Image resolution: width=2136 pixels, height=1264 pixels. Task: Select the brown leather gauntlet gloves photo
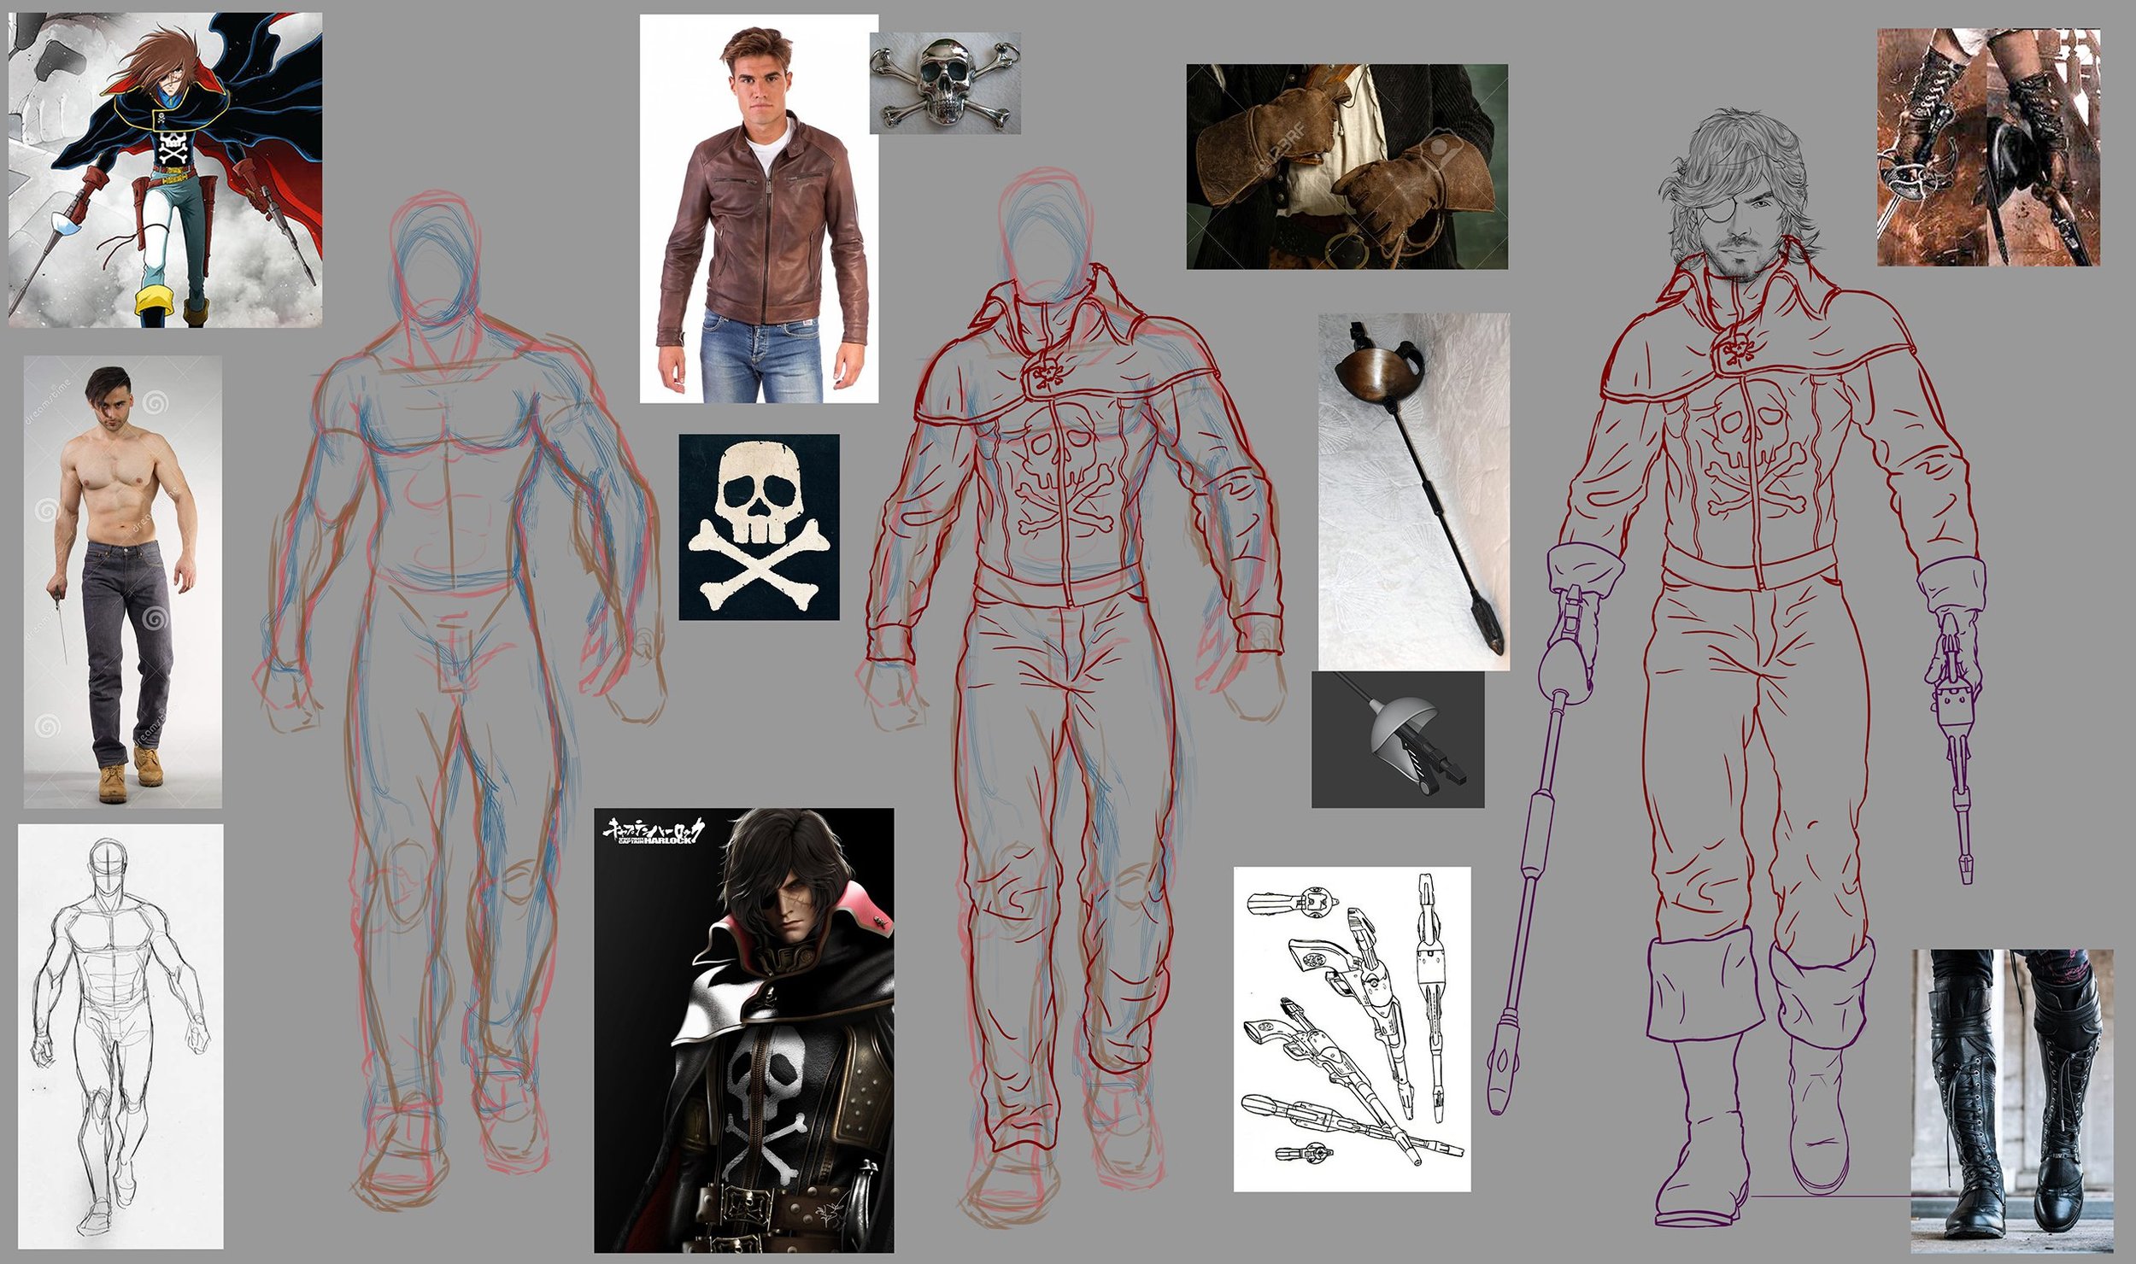point(1347,167)
